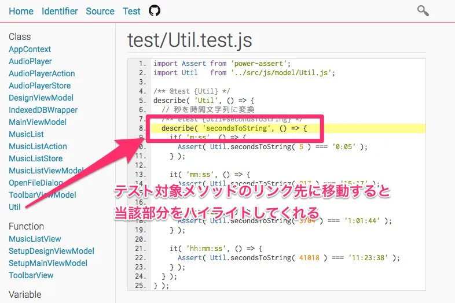Viewport: 455px width, 303px height.
Task: Open the AudioPlayerAction class page
Action: pyautogui.click(x=42, y=73)
